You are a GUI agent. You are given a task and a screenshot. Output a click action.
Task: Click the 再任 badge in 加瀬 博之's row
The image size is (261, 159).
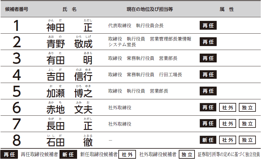[208, 91]
